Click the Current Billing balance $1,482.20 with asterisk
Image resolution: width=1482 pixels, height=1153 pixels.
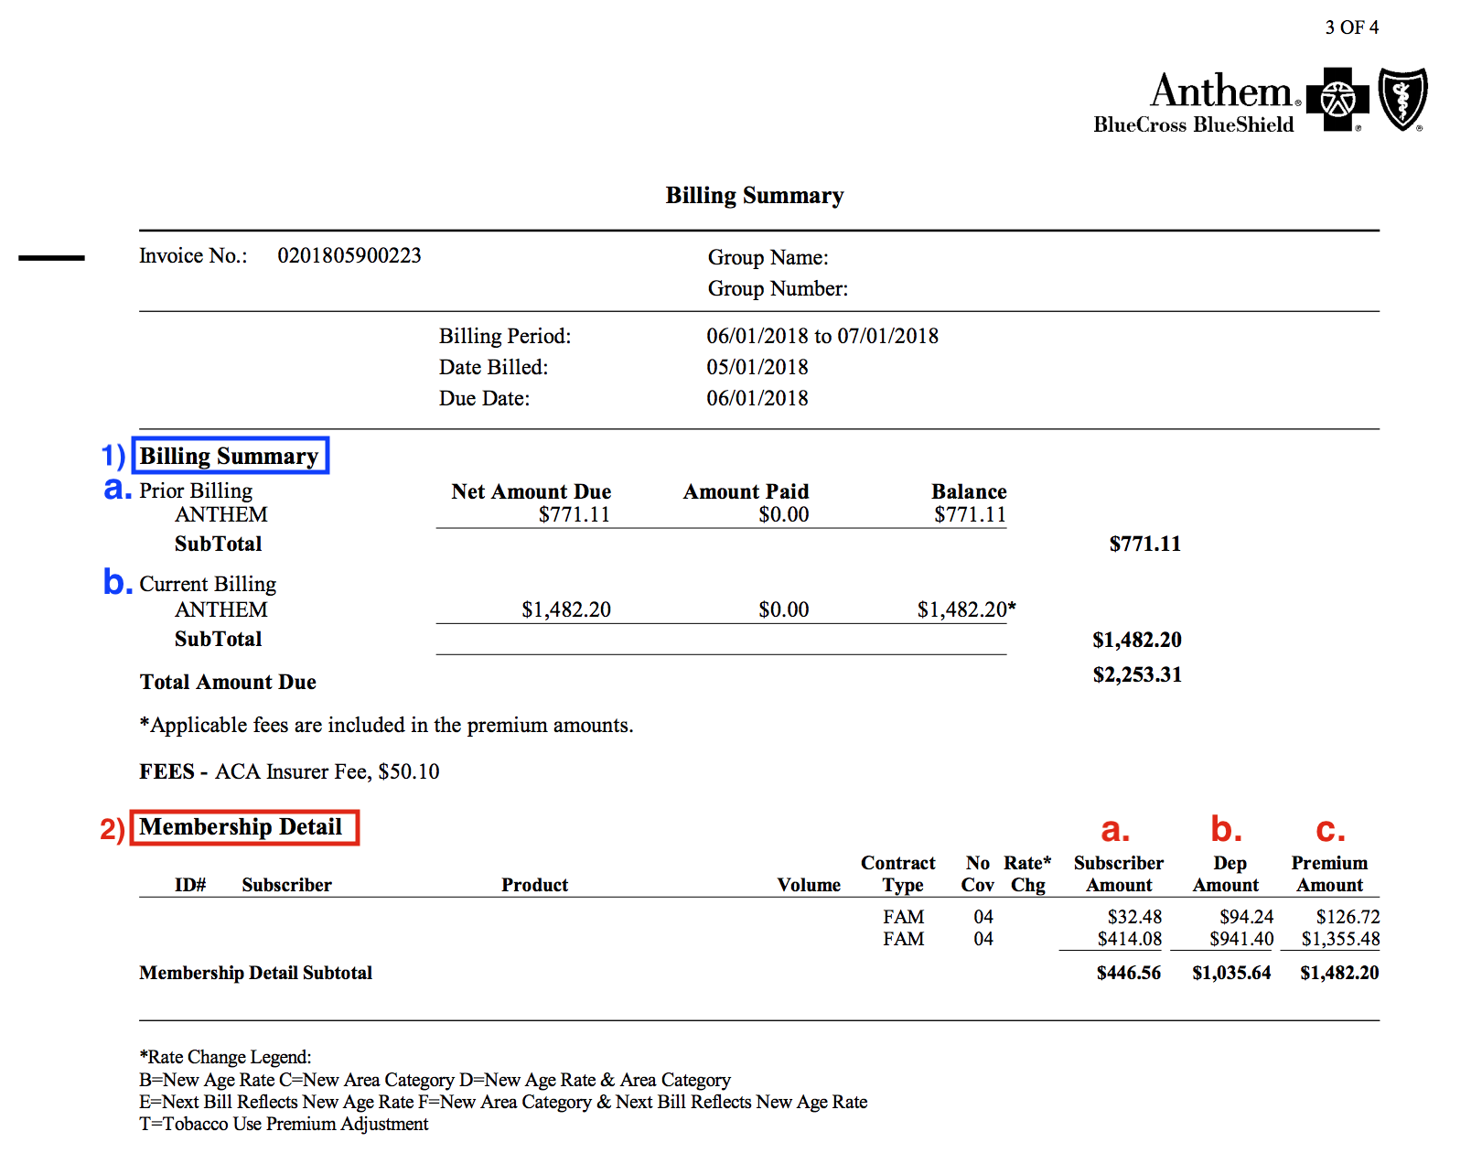pos(966,609)
